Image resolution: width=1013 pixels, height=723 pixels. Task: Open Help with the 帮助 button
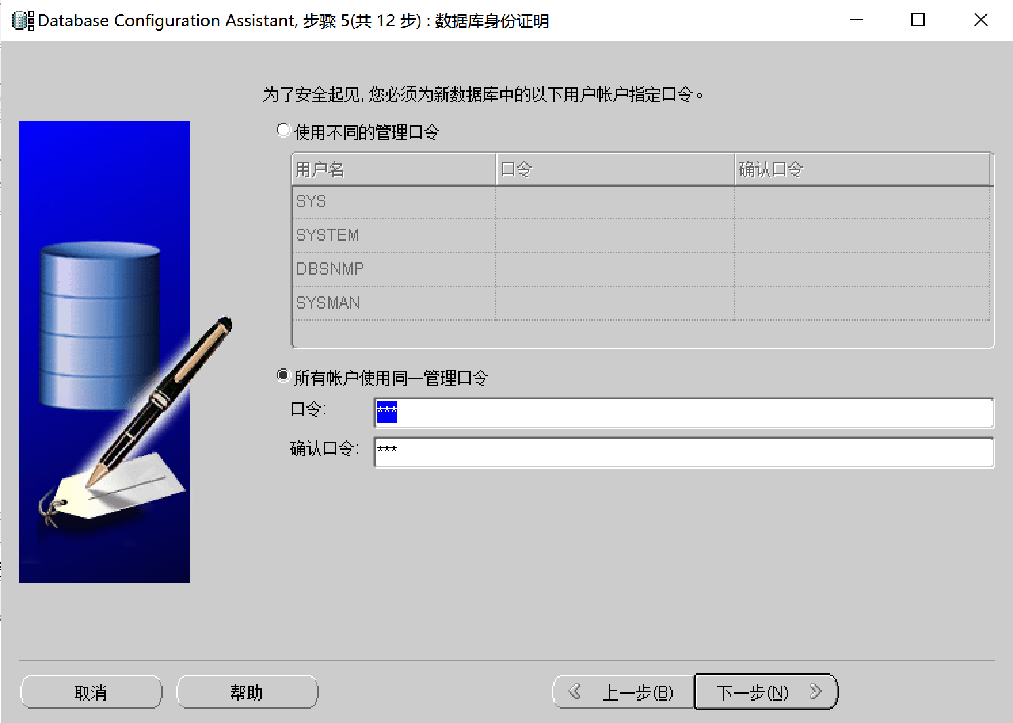(x=247, y=692)
